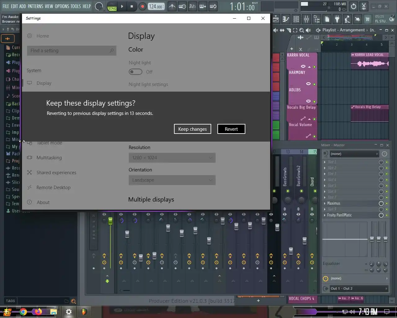Open Firefox from the taskbar
Viewport: 397px width, 318px height.
click(38, 311)
